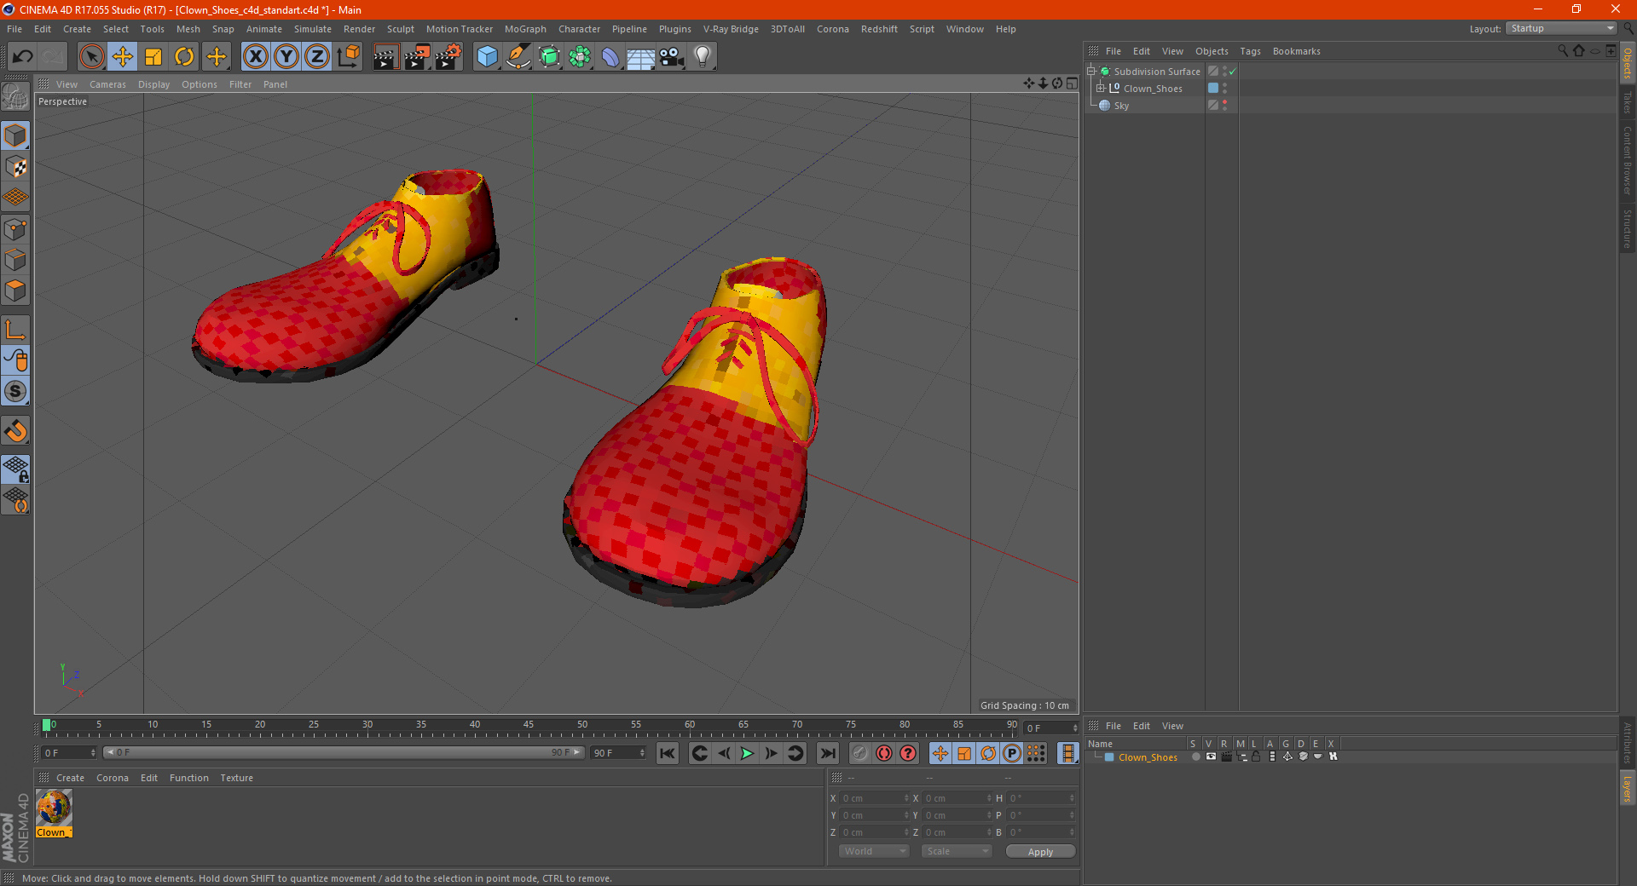Open the MoGraph menu
The height and width of the screenshot is (886, 1637).
[x=525, y=29]
